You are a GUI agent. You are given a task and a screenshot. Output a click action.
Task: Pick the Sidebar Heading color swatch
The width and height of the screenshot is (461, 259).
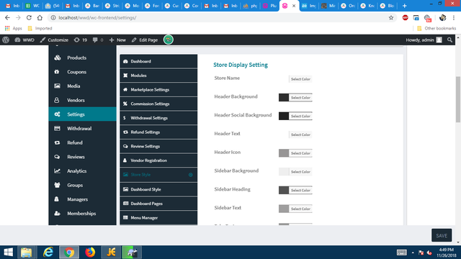pyautogui.click(x=284, y=190)
